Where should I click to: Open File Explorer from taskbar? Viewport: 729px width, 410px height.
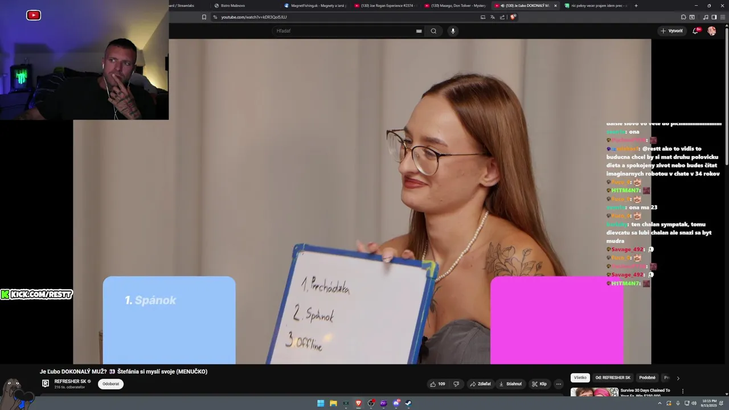click(333, 403)
